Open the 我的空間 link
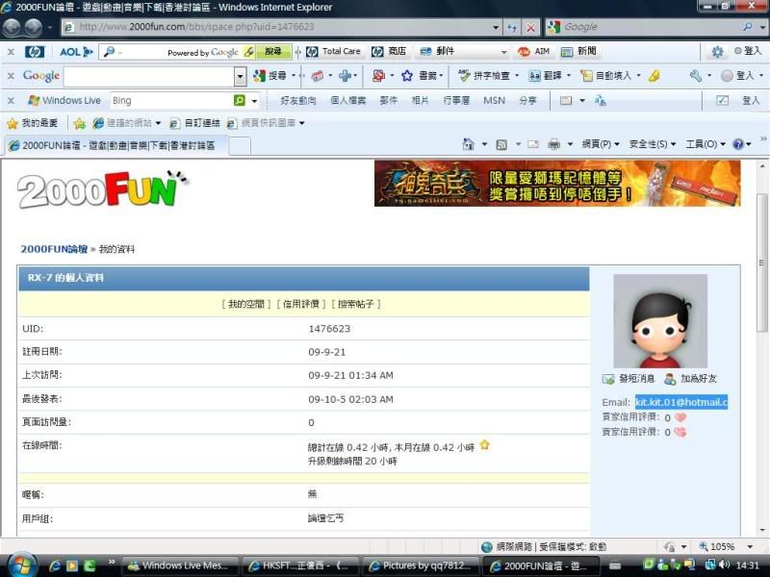 [247, 304]
